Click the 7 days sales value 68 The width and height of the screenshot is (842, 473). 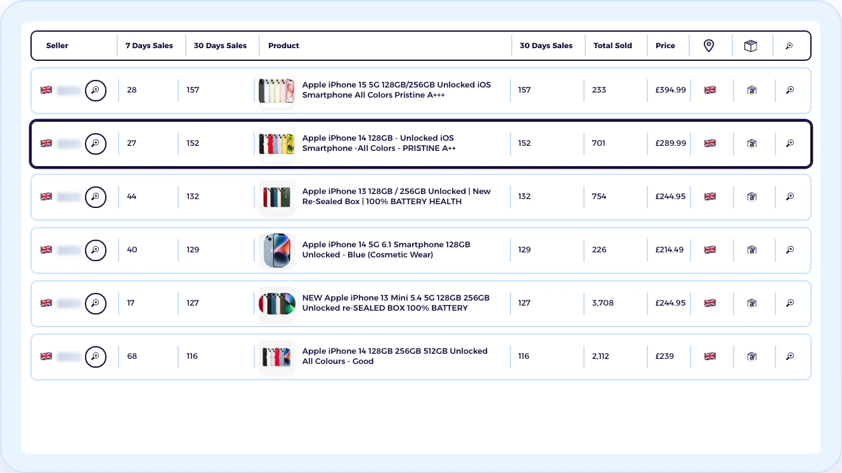[x=132, y=356]
